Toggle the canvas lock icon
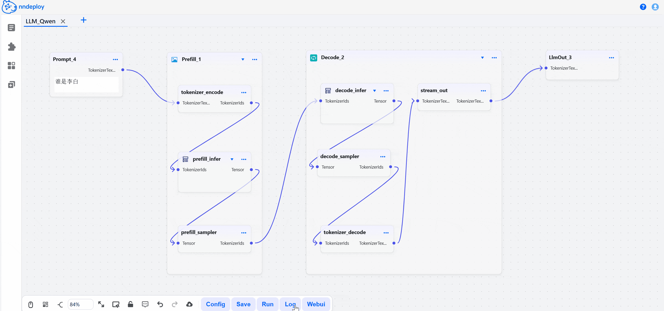 130,304
